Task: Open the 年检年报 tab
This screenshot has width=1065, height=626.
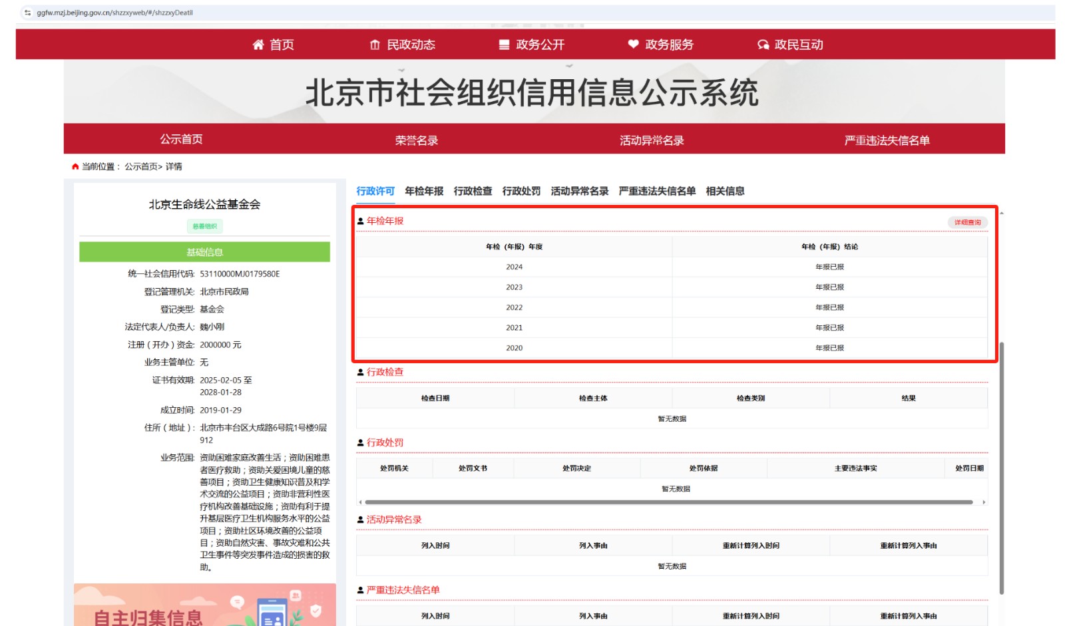Action: pos(424,191)
